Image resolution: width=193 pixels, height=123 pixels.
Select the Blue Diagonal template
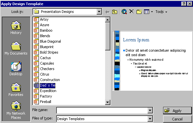(50, 41)
